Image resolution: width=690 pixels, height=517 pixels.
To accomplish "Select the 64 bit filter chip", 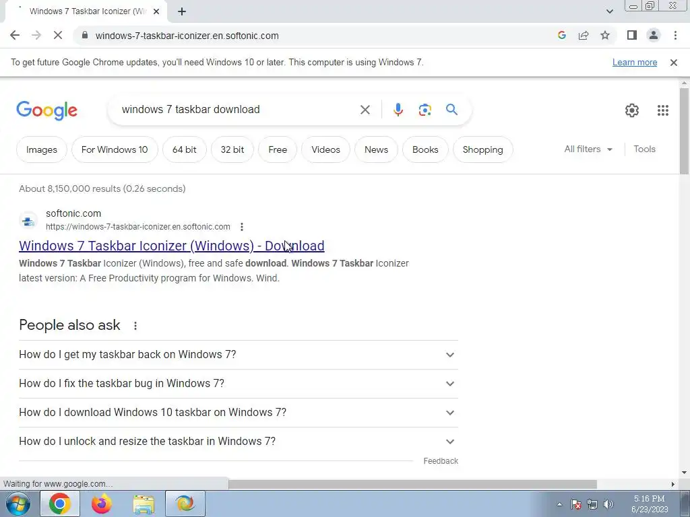I will 185,149.
